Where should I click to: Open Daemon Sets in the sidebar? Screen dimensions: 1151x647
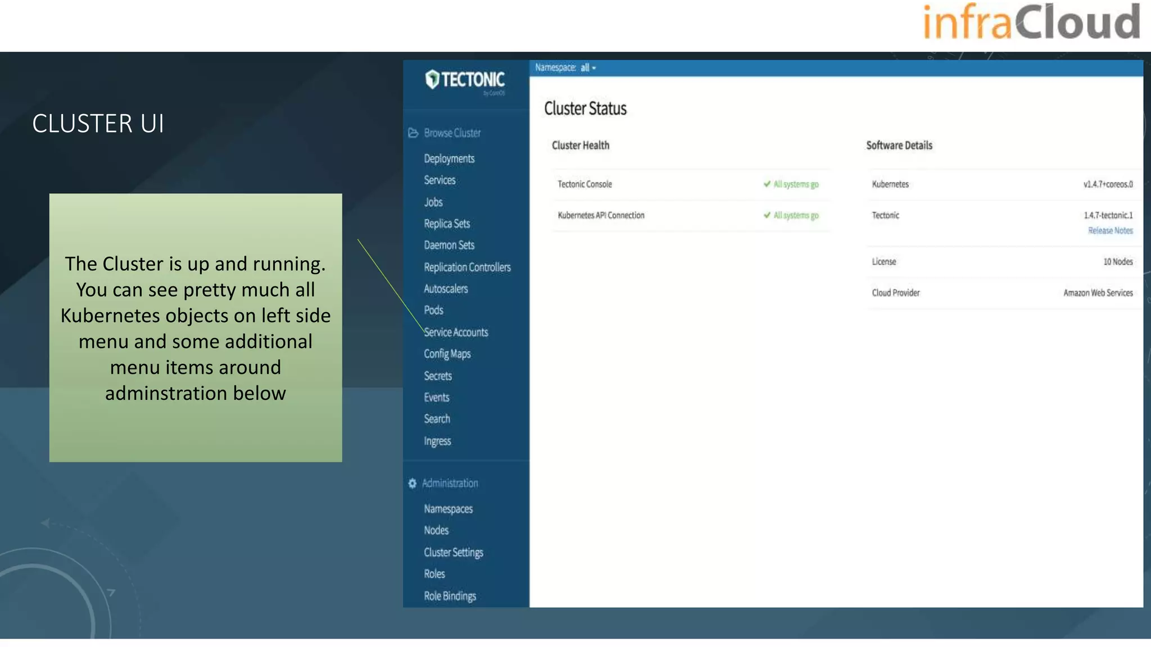(x=449, y=245)
